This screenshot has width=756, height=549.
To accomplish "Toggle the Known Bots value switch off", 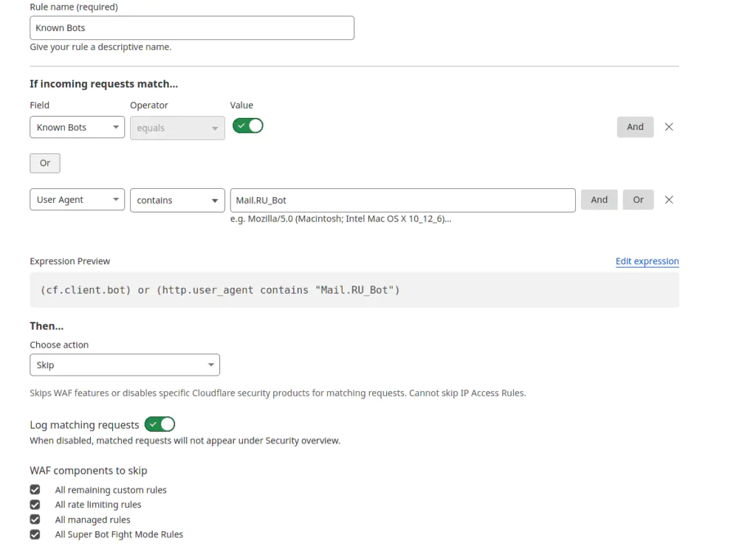I will [247, 125].
